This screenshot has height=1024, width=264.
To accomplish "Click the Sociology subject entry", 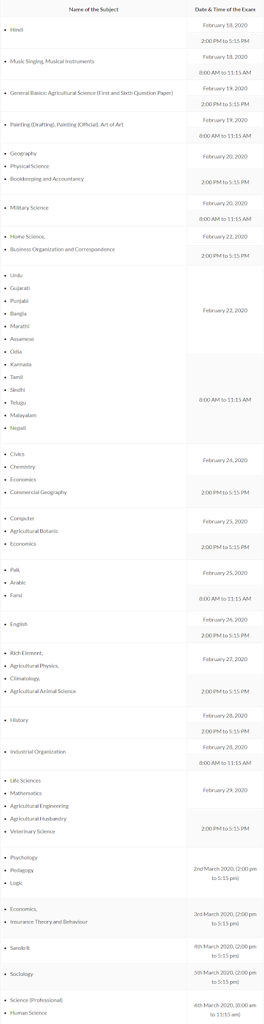I will coord(21,974).
